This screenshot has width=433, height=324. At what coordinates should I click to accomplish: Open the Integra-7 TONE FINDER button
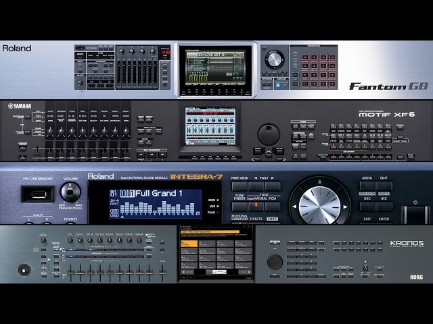pos(240,207)
